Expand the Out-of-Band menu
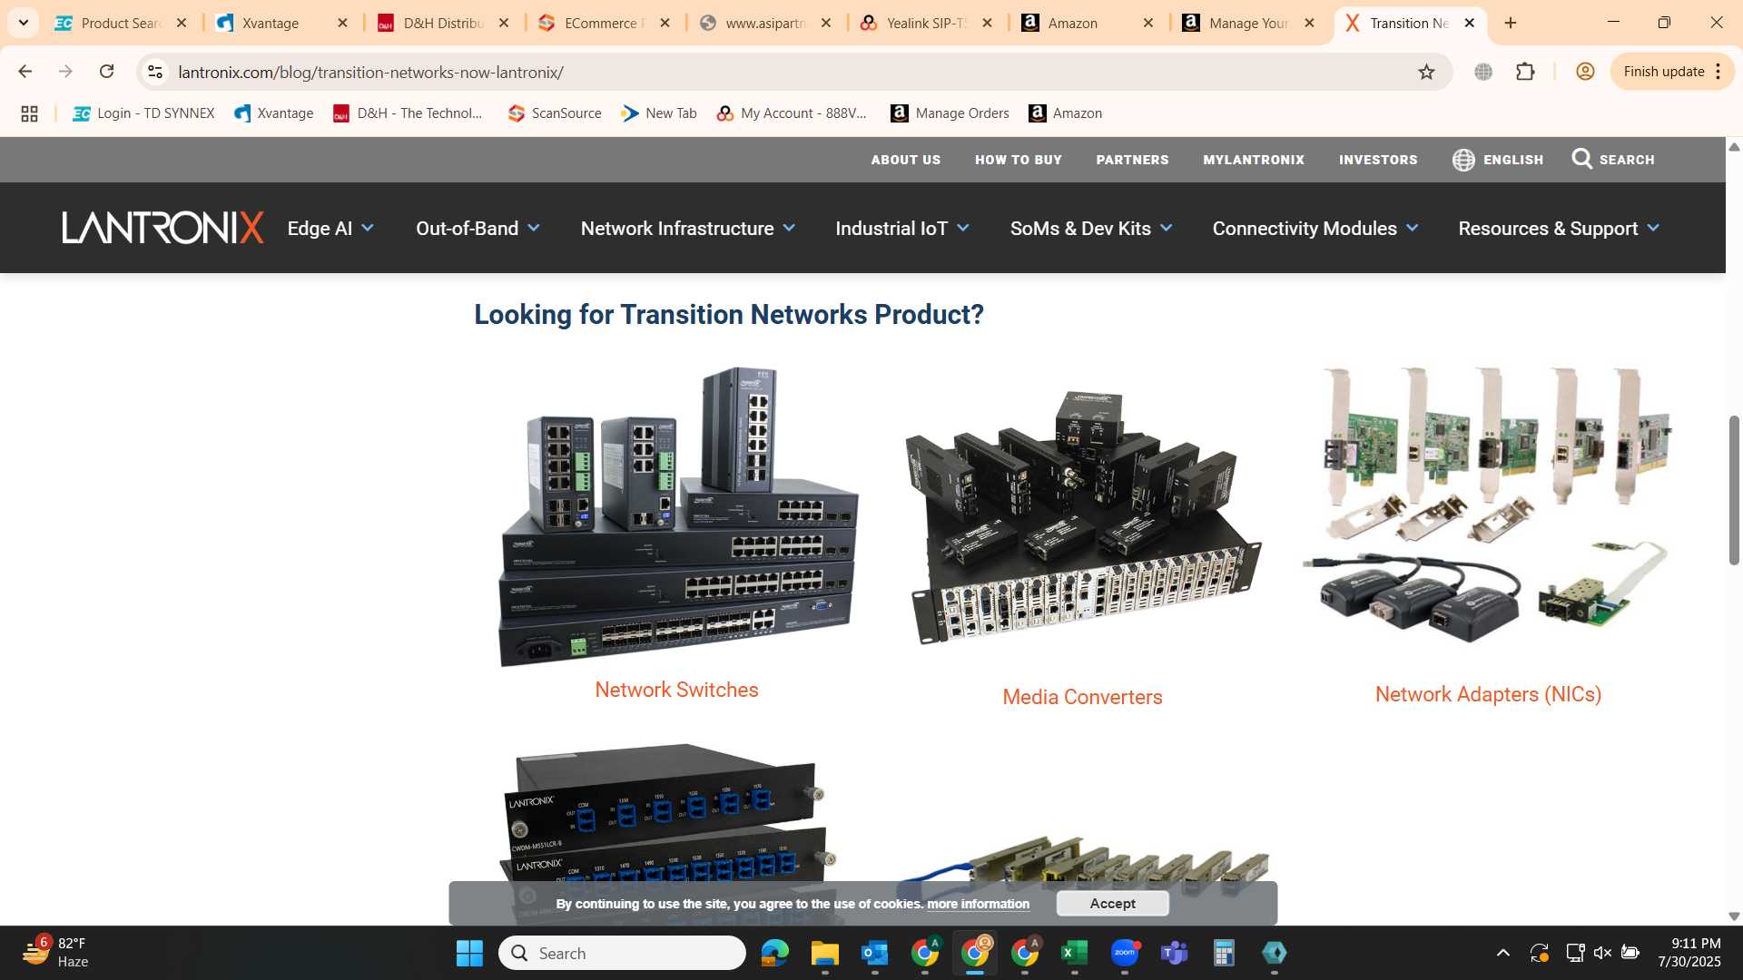Screen dimensions: 1743x980 pyautogui.click(x=478, y=229)
